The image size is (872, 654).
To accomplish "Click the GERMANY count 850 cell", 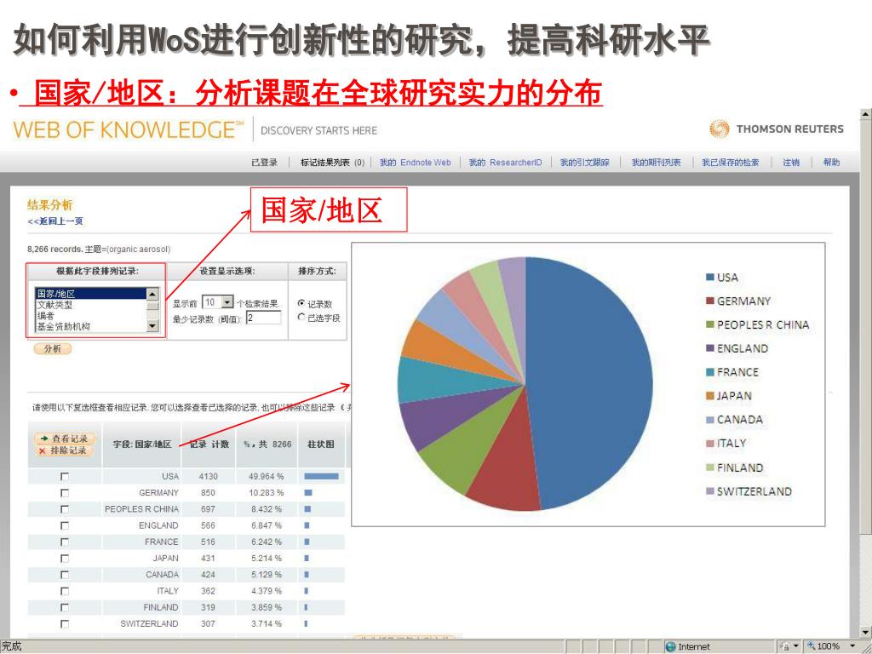I will tap(208, 493).
